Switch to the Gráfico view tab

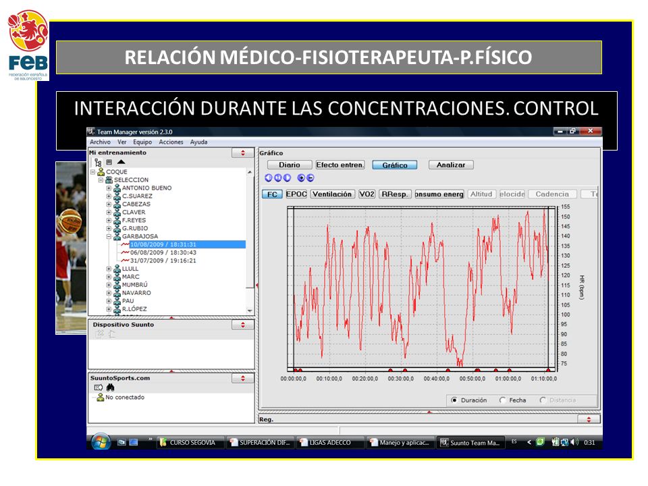pos(395,165)
